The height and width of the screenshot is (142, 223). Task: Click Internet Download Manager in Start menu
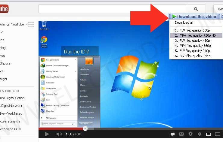click(x=57, y=65)
